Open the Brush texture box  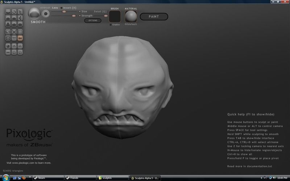point(115,16)
